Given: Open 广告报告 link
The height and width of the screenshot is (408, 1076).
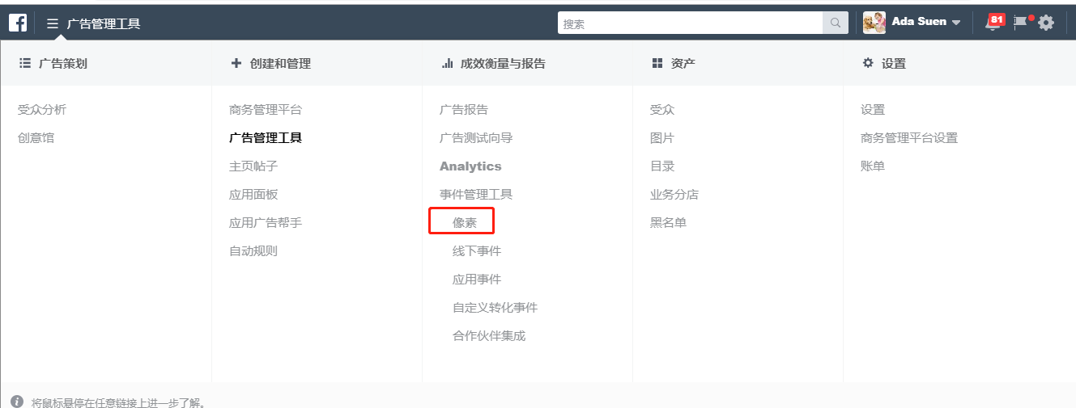Looking at the screenshot, I should [x=464, y=110].
